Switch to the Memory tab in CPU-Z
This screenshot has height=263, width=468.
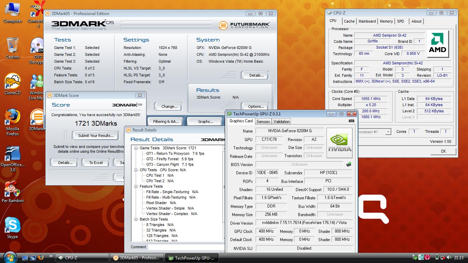[386, 21]
